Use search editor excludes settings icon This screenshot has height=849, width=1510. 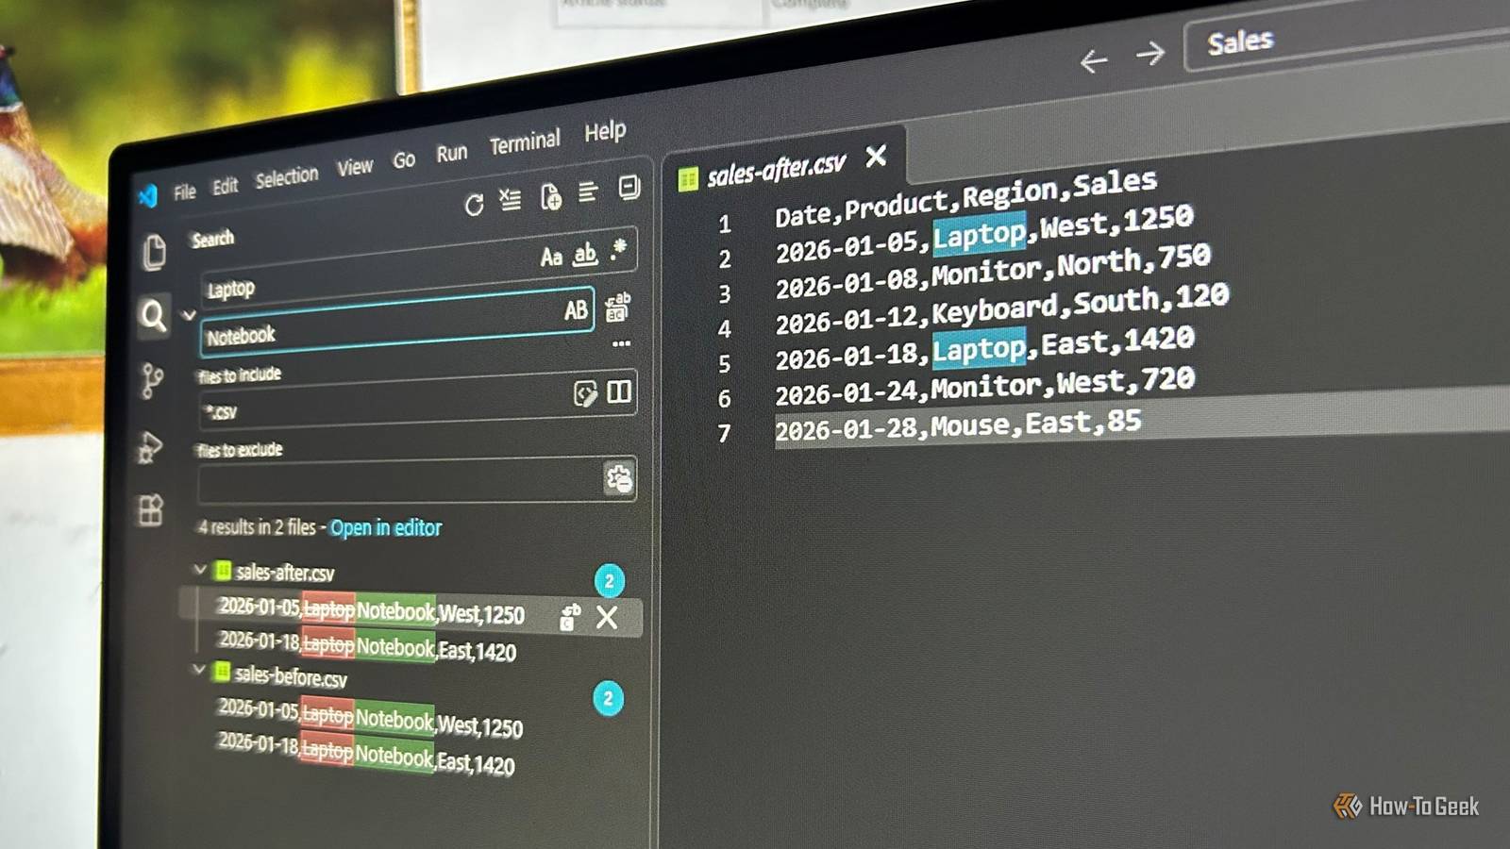tap(619, 478)
